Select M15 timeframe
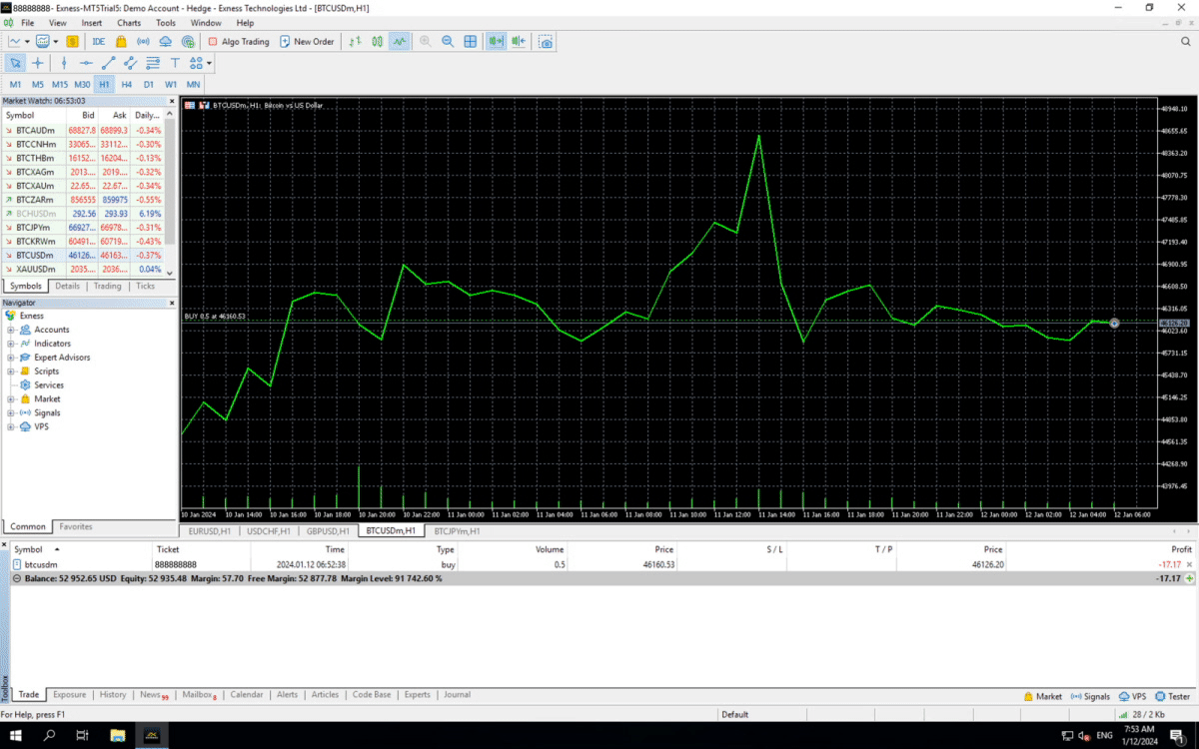 pos(60,84)
